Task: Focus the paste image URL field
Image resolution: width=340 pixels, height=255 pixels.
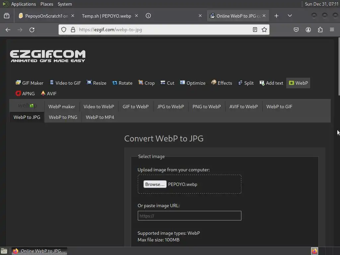Action: [189, 216]
